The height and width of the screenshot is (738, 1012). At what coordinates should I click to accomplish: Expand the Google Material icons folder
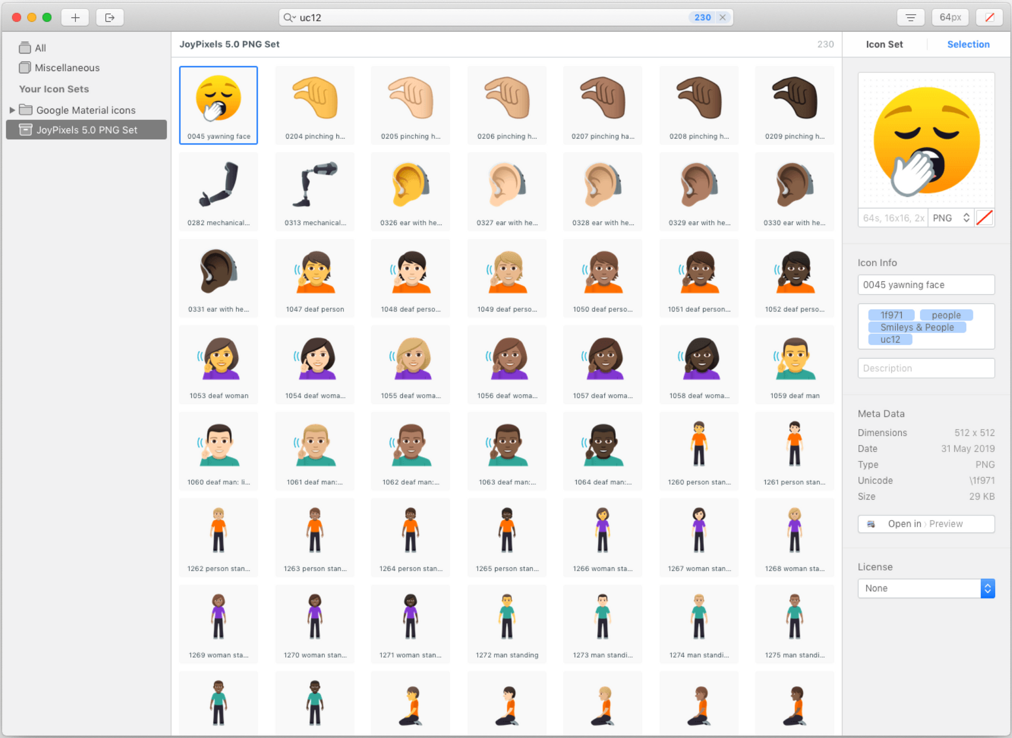(x=12, y=110)
